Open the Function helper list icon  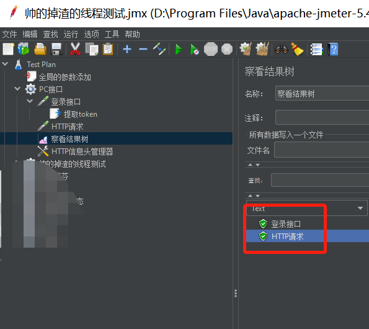pos(316,49)
